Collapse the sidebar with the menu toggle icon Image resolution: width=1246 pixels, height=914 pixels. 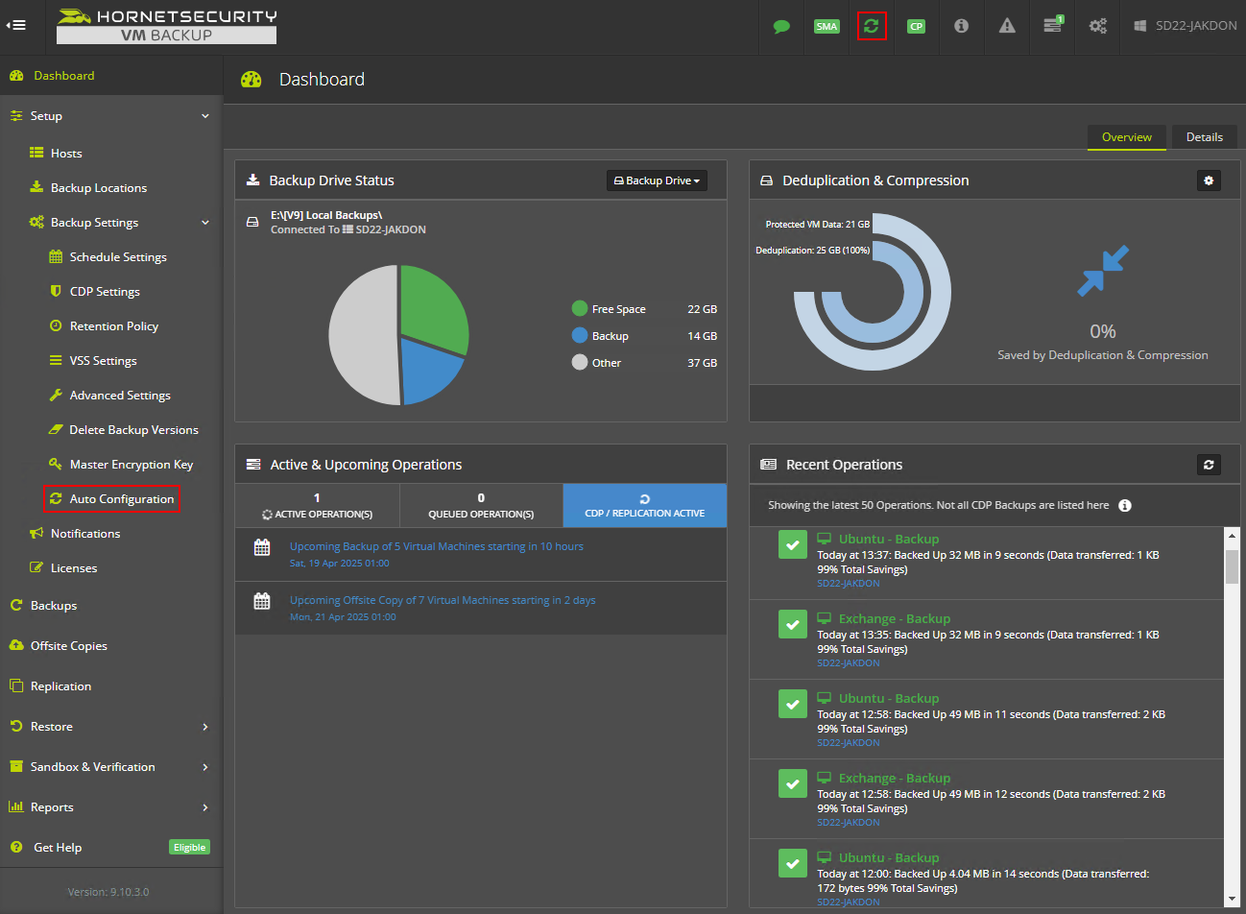coord(15,26)
